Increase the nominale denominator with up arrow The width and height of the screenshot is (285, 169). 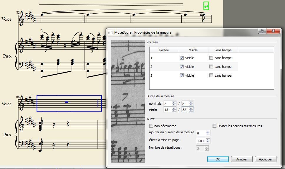tap(191, 102)
